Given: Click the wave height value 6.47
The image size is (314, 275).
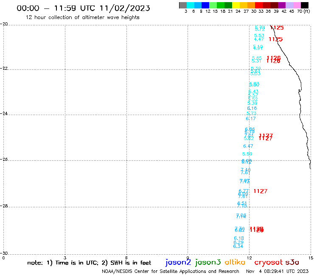Looking at the screenshot, I should pyautogui.click(x=248, y=146).
